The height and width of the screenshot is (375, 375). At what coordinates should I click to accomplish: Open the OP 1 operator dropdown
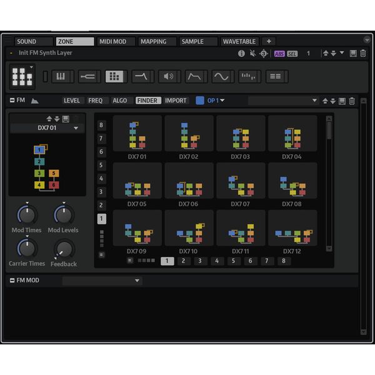pos(215,101)
